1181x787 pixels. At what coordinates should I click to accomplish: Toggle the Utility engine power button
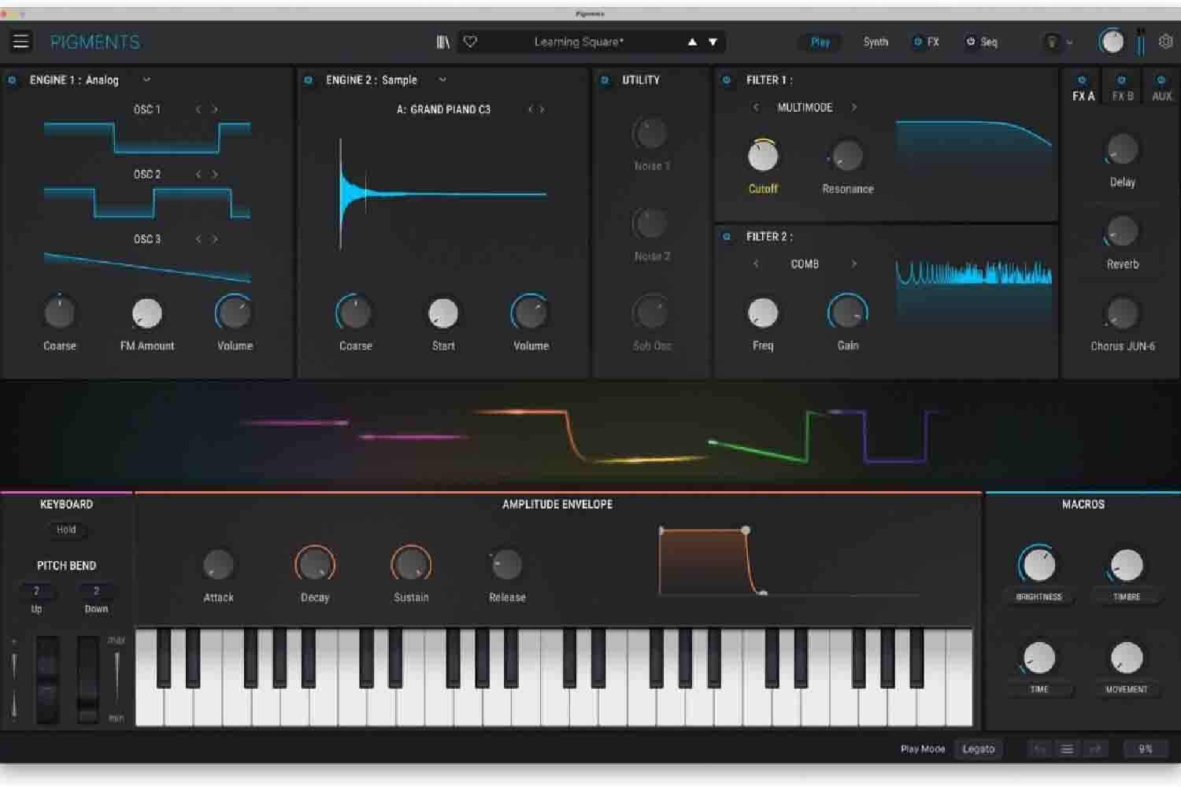[x=605, y=80]
